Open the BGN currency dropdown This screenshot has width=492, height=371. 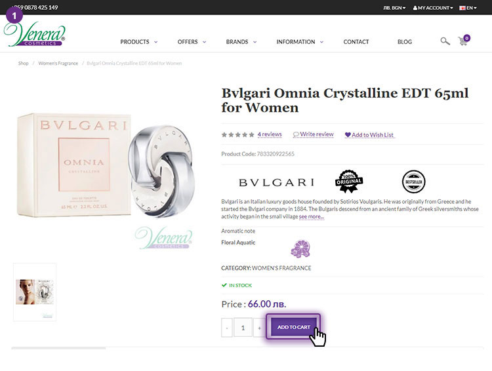[x=394, y=8]
